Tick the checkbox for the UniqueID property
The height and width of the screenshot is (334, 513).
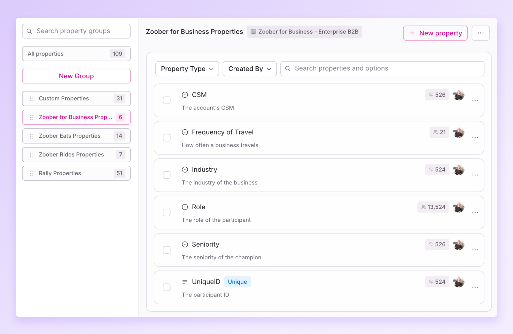167,287
